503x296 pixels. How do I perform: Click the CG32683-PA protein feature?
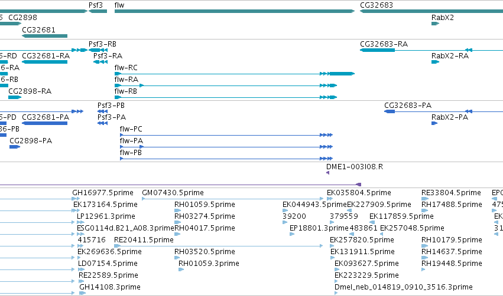[x=444, y=111]
